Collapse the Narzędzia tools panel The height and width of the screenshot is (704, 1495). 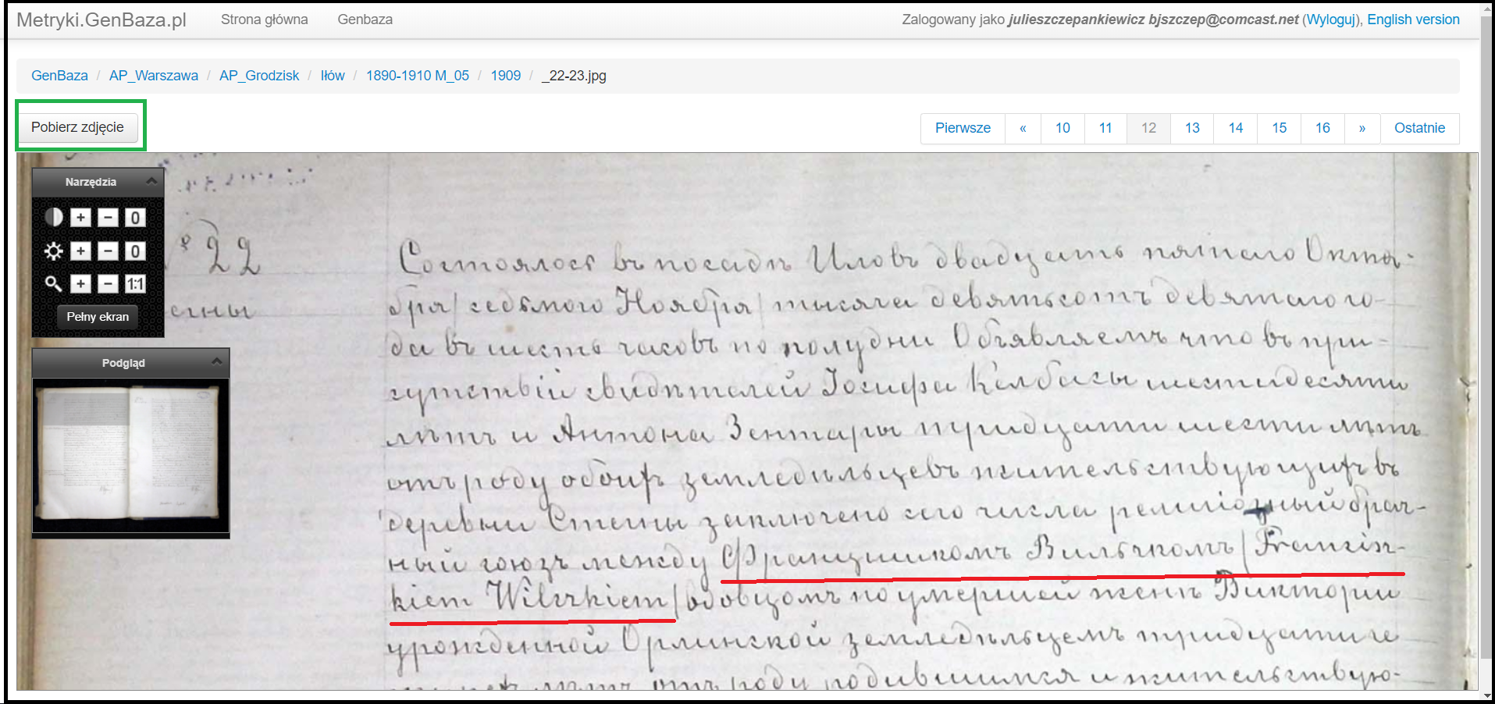coord(151,181)
